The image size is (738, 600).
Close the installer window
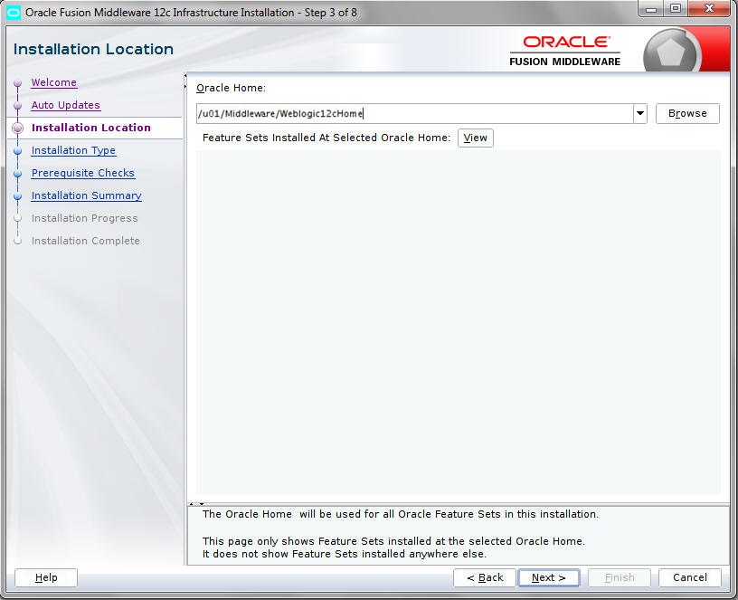[709, 9]
